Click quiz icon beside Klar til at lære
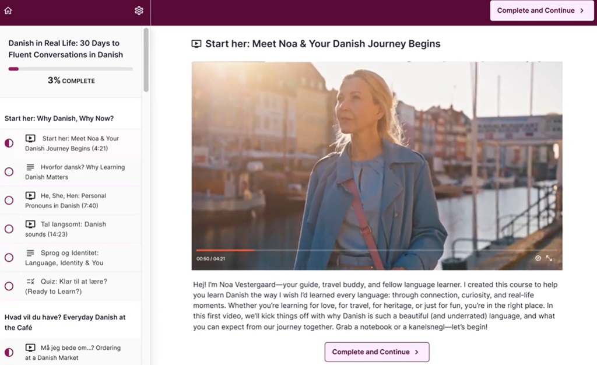597x365 pixels. point(30,281)
